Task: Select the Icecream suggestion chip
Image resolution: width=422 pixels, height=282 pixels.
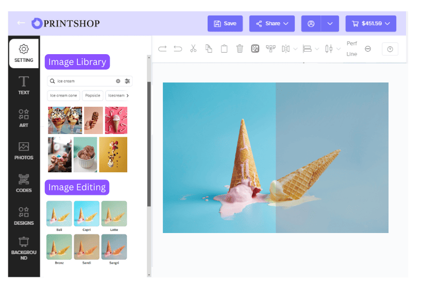Action: [x=116, y=95]
